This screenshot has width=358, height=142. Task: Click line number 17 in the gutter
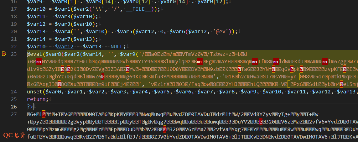tap(13, 9)
